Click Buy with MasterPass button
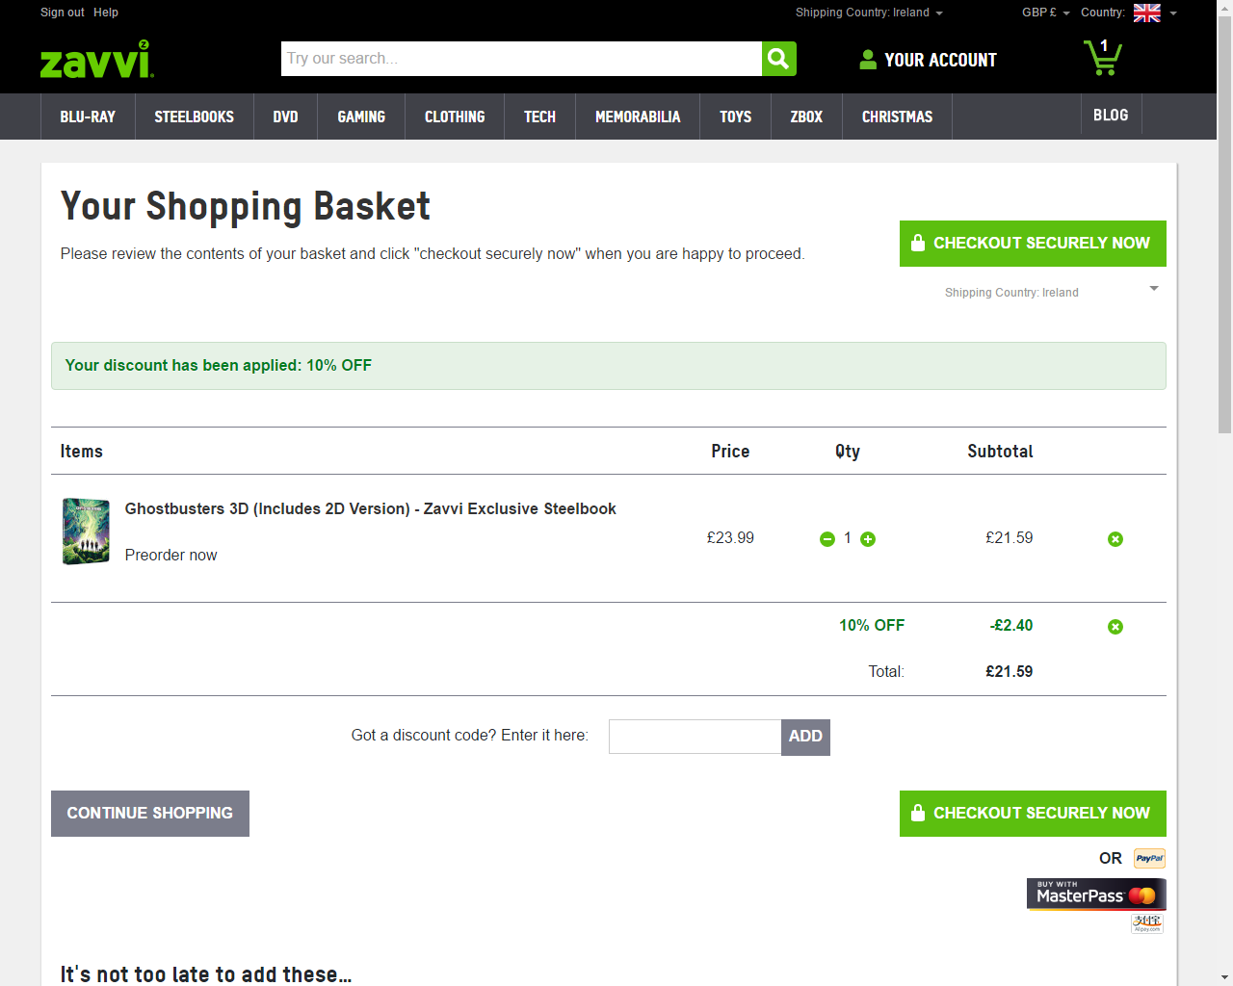This screenshot has width=1233, height=986. [1096, 894]
